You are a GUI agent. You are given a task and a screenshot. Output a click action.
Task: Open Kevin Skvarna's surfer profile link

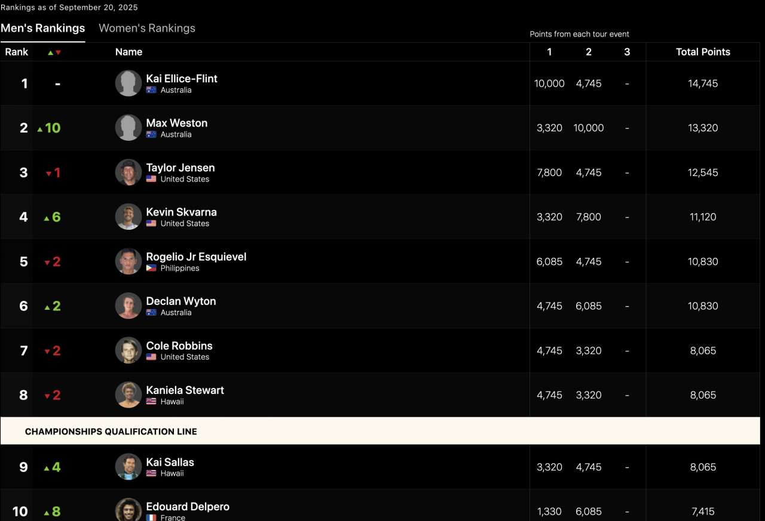[181, 212]
